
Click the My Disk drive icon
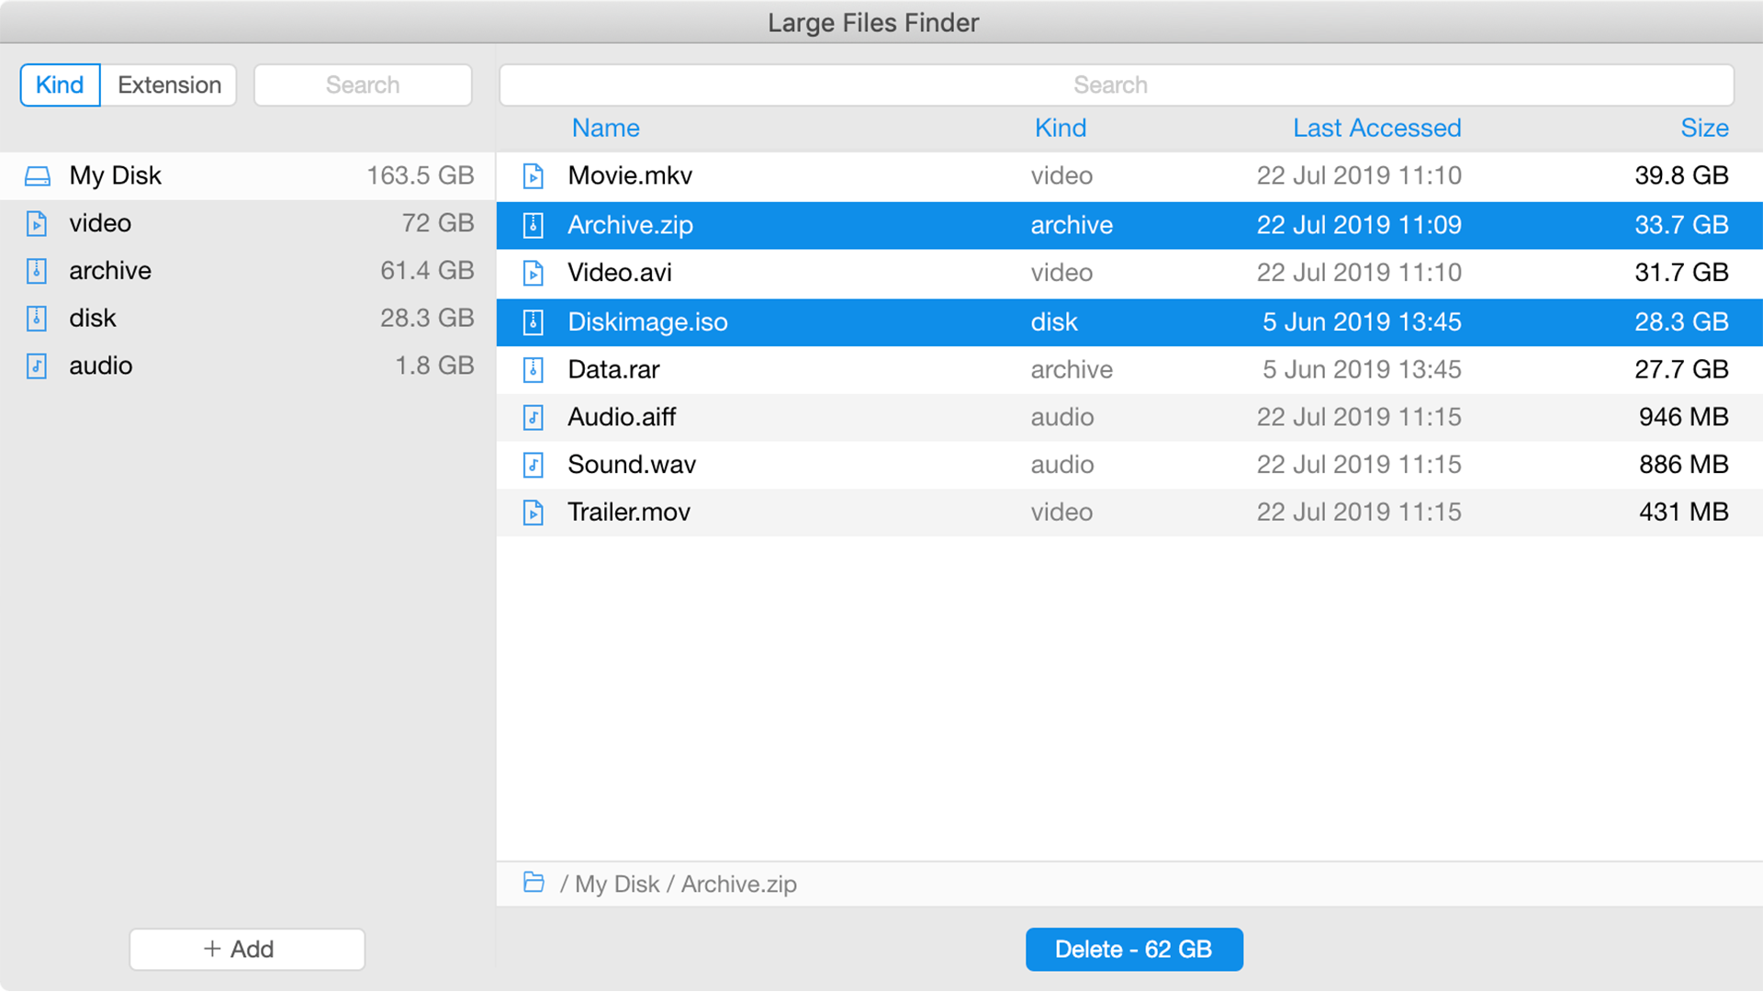point(38,175)
